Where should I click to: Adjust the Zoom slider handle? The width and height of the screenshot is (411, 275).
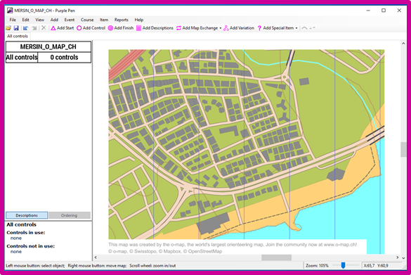[x=343, y=266]
